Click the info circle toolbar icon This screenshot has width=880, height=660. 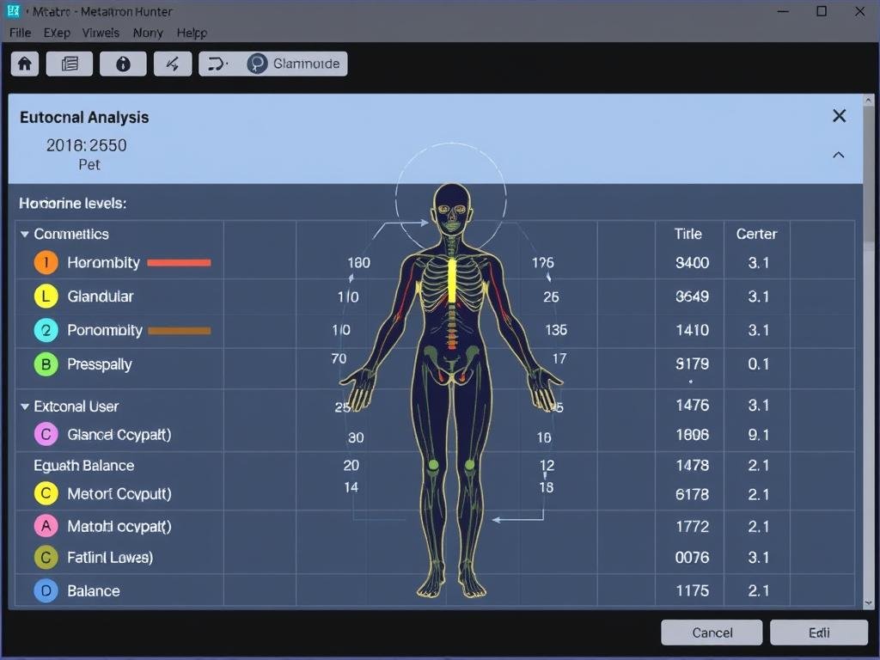click(123, 64)
